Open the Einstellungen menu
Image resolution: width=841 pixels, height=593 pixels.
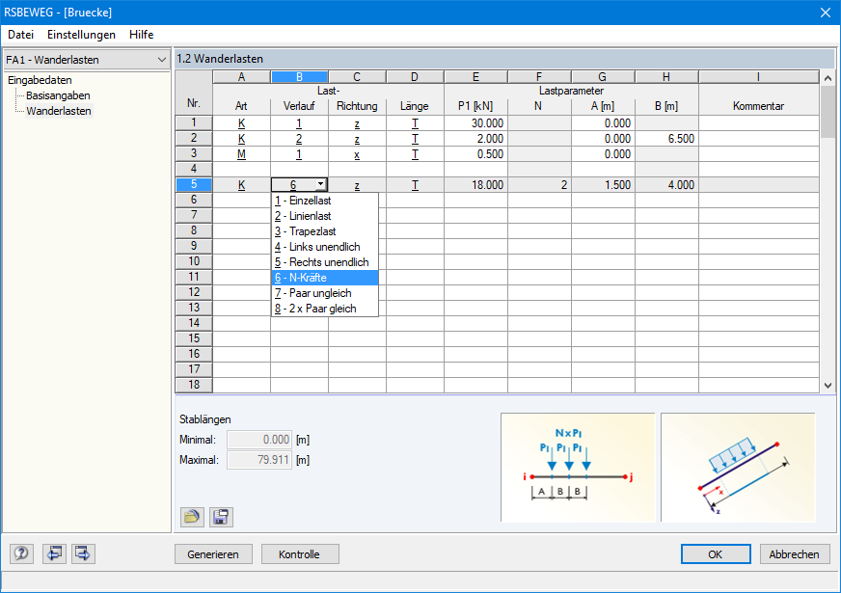[x=82, y=35]
